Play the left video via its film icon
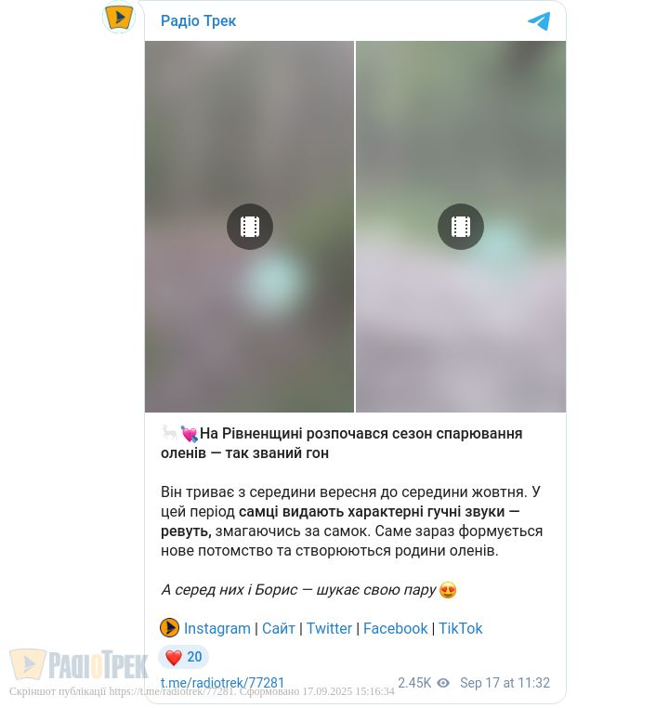669x708 pixels. pyautogui.click(x=250, y=227)
